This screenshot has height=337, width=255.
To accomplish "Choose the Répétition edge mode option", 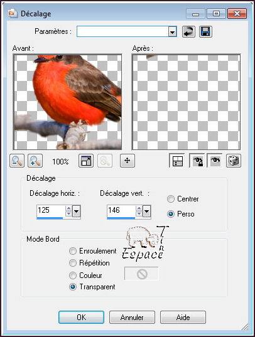I will pyautogui.click(x=73, y=263).
